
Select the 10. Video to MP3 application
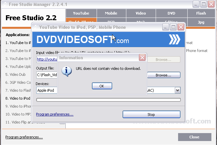click(x=18, y=114)
